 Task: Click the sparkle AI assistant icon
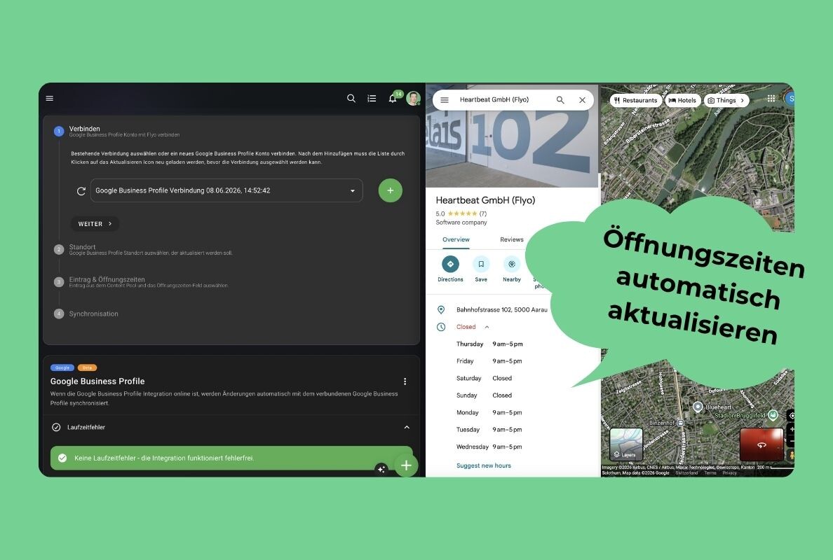(x=381, y=469)
